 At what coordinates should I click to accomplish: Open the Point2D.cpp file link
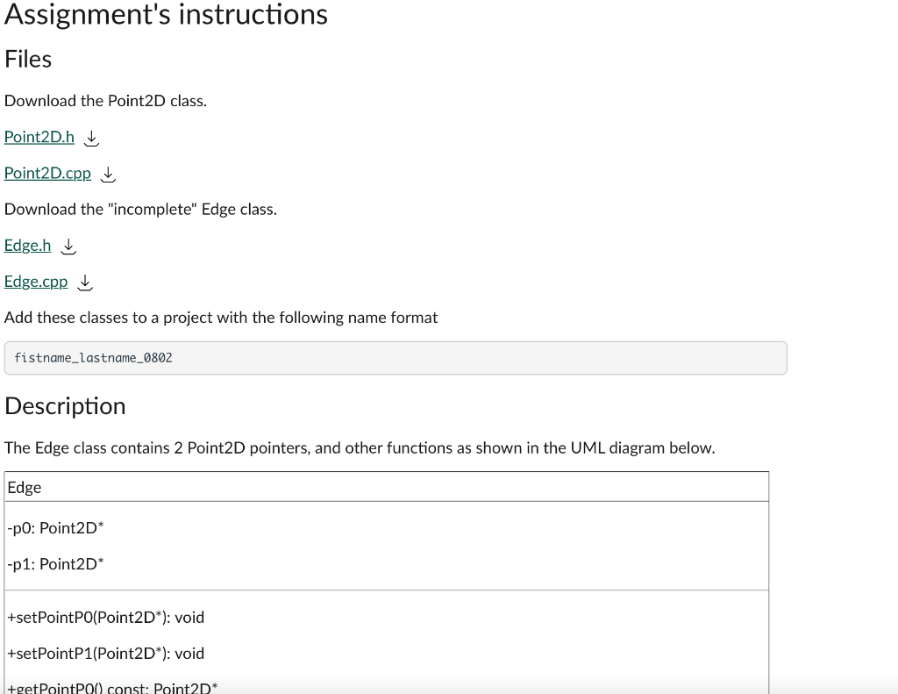point(47,173)
